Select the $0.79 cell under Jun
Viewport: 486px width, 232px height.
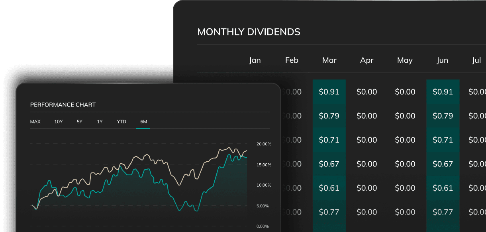tap(443, 116)
